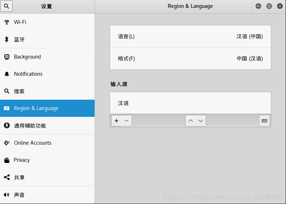
Task: Remove the selected input source
Action: pos(127,121)
